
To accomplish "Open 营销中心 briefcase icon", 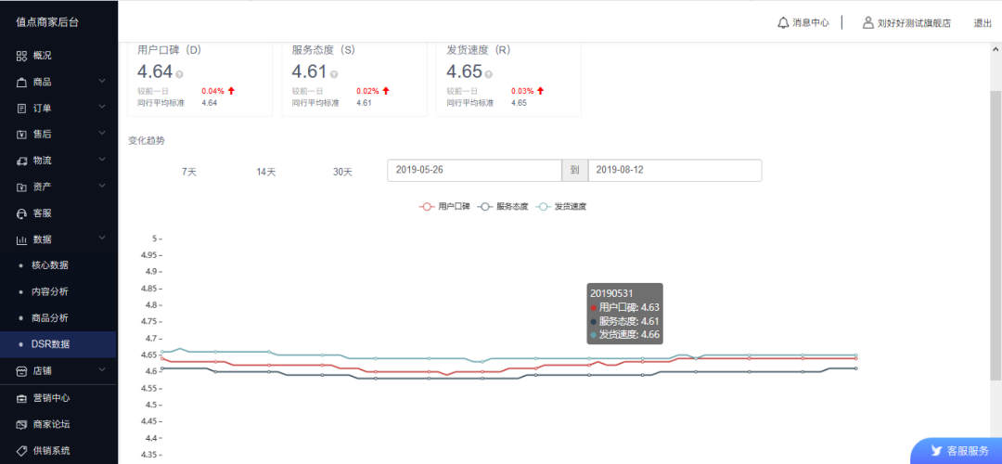I will pyautogui.click(x=21, y=398).
